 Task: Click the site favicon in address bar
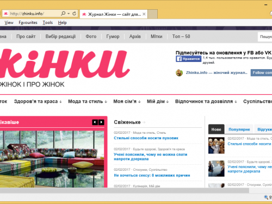[x=6, y=14]
